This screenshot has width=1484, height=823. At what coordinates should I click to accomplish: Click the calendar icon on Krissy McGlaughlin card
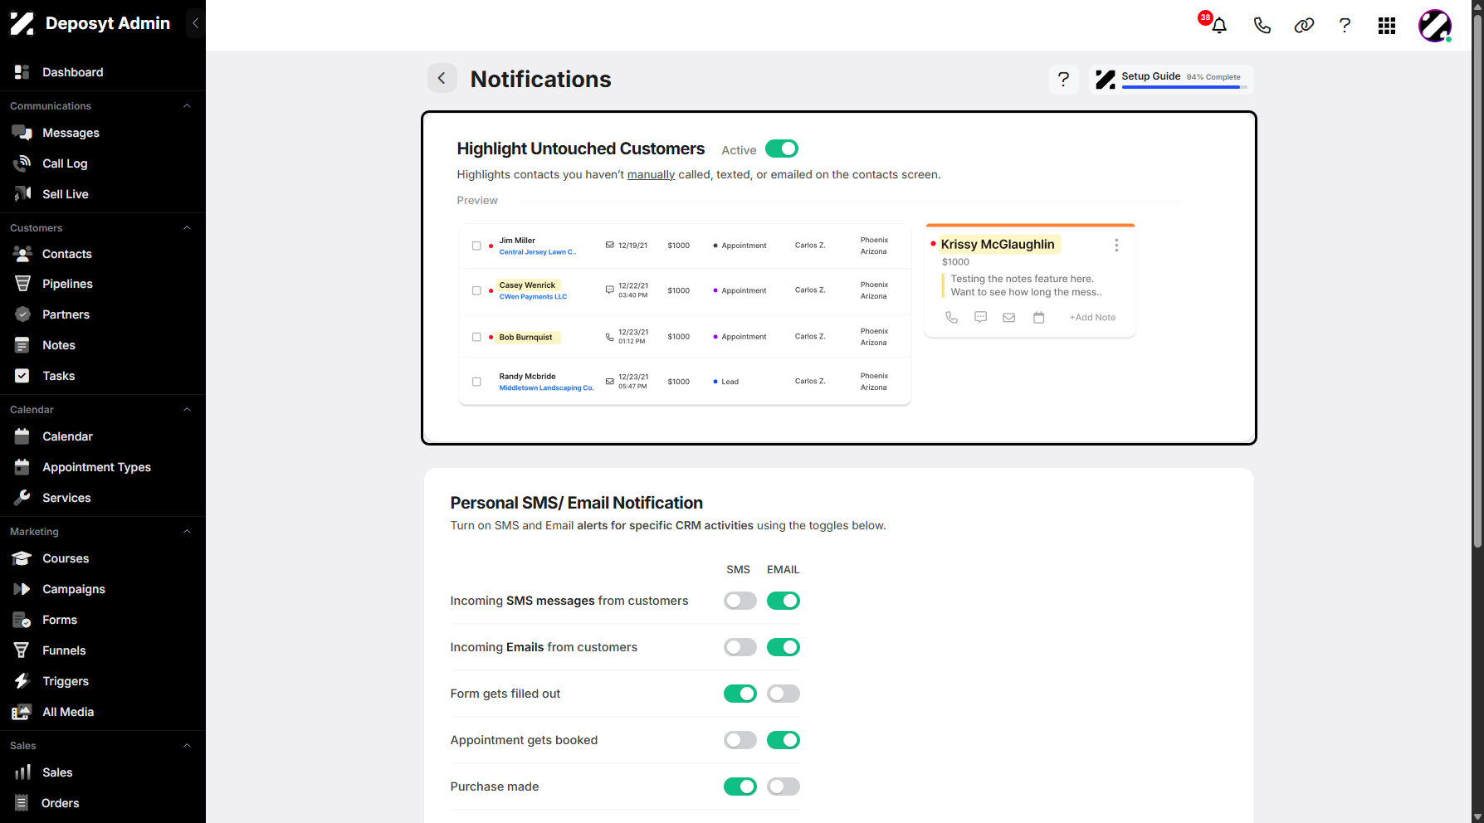pyautogui.click(x=1038, y=318)
